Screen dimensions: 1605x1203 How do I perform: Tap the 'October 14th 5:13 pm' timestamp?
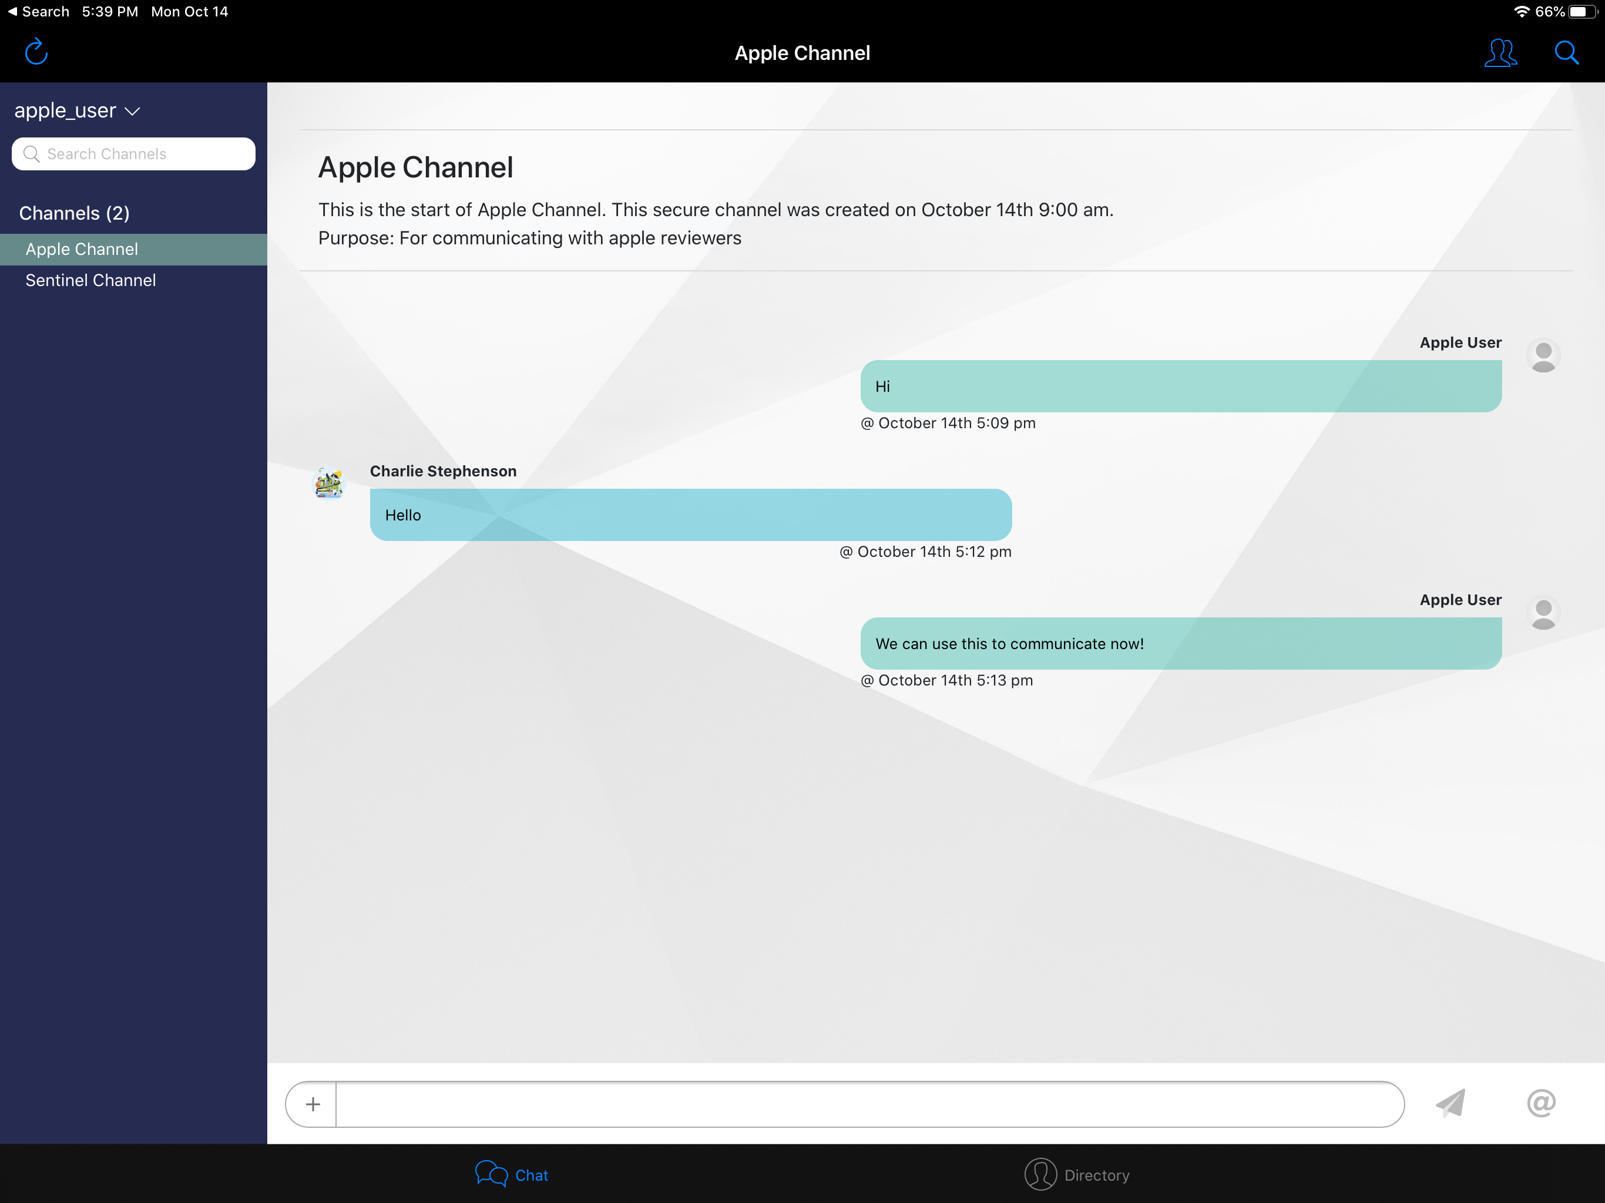946,680
